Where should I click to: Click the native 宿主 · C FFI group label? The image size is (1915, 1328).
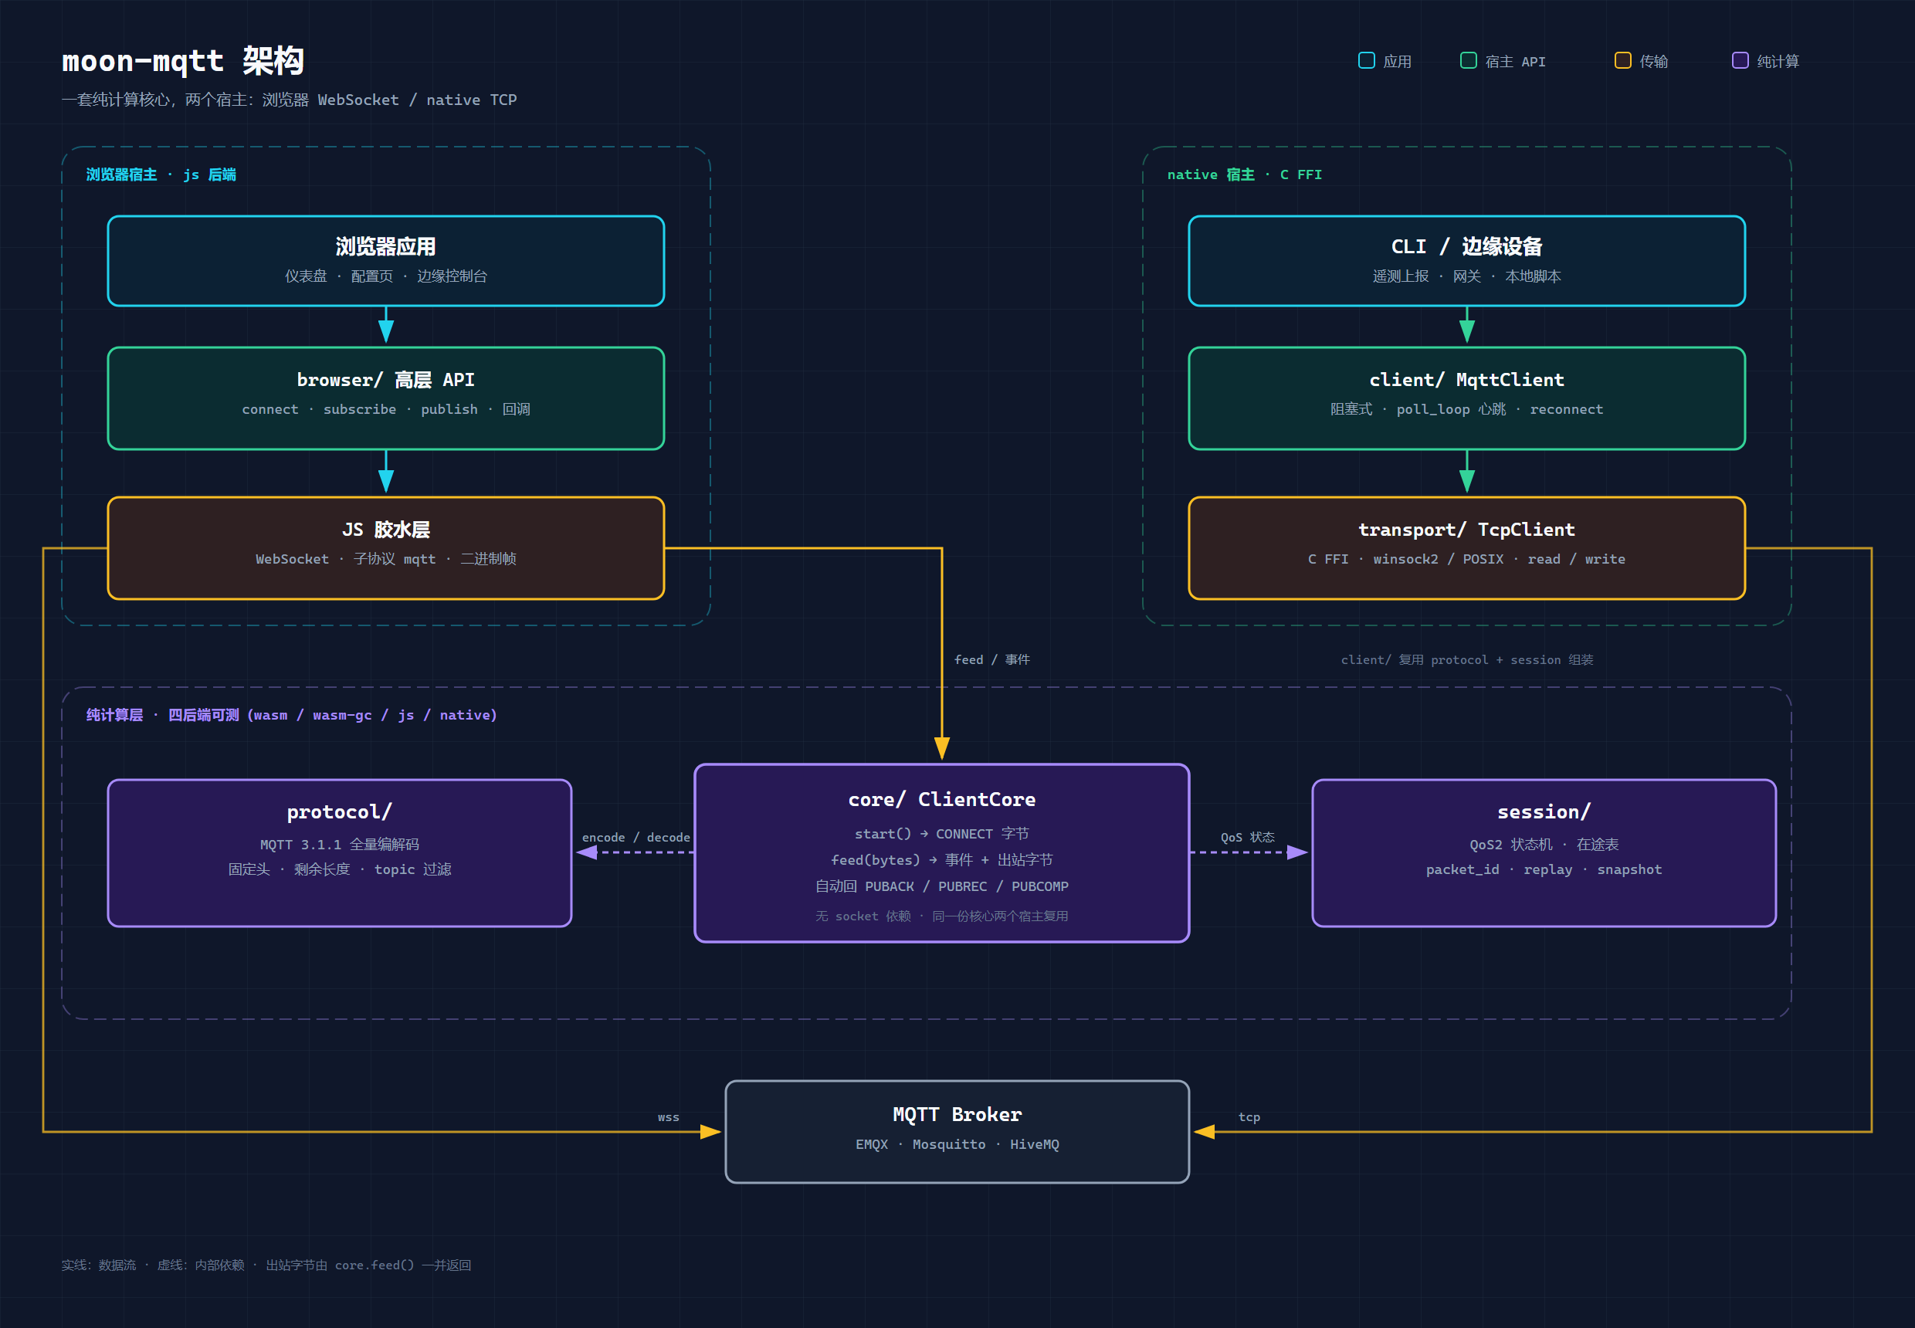point(1244,174)
